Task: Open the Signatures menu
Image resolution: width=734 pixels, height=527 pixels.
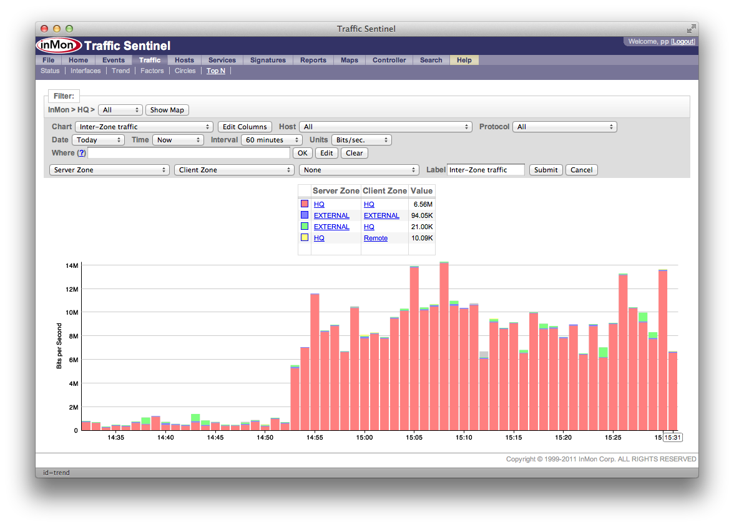Action: click(268, 60)
